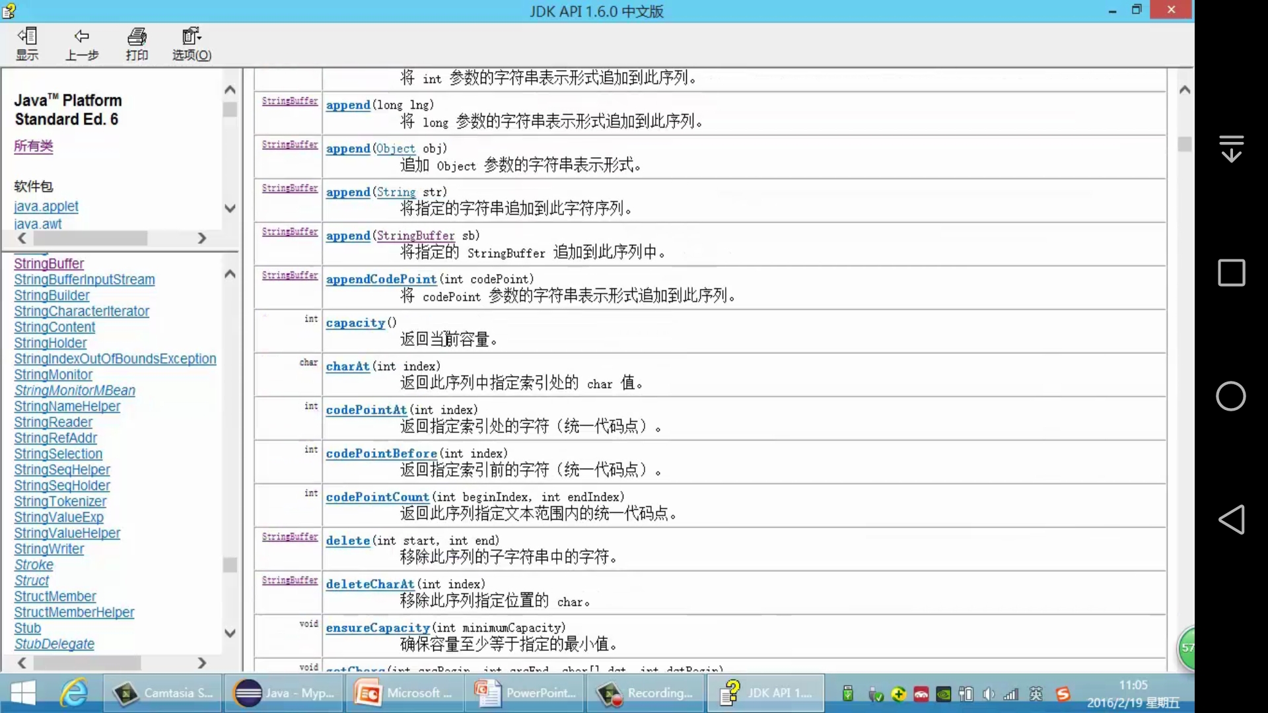Click up arrow of class list scrollbar
The height and width of the screenshot is (713, 1268).
click(x=230, y=273)
